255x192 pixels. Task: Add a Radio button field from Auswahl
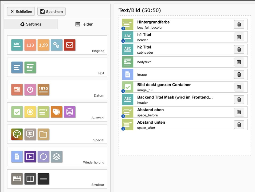(30, 112)
